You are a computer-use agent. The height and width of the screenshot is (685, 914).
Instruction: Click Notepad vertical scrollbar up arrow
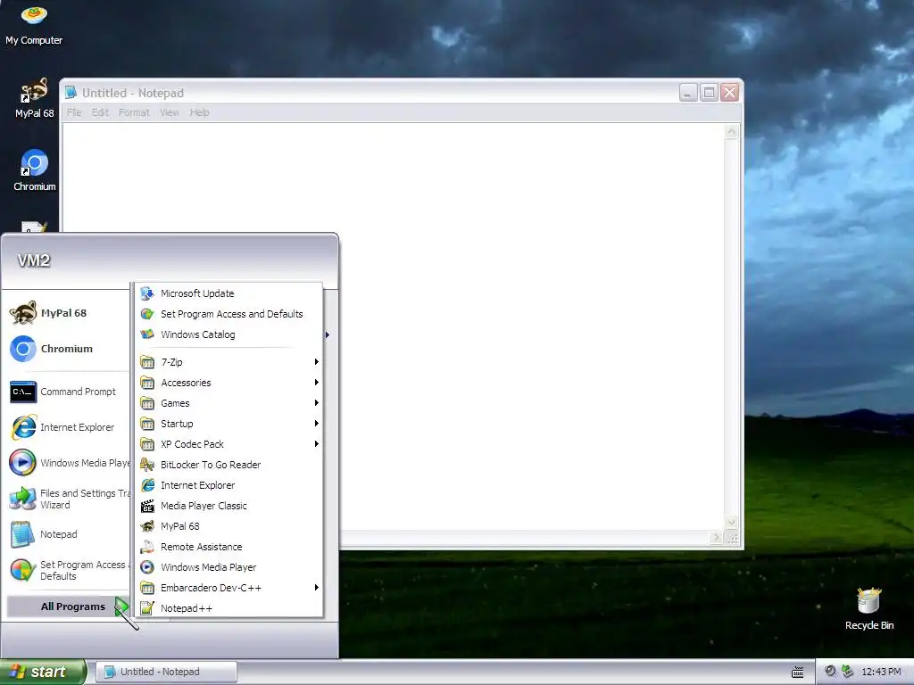coord(731,132)
